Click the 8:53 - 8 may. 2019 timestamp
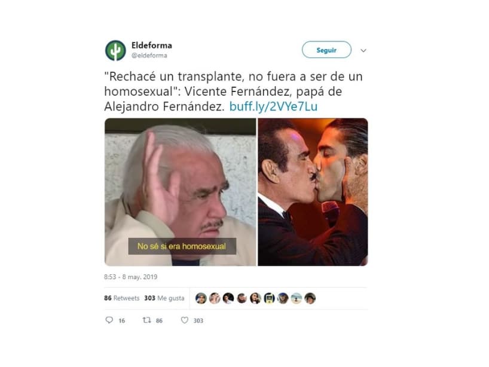This screenshot has width=489, height=367. pos(131,277)
